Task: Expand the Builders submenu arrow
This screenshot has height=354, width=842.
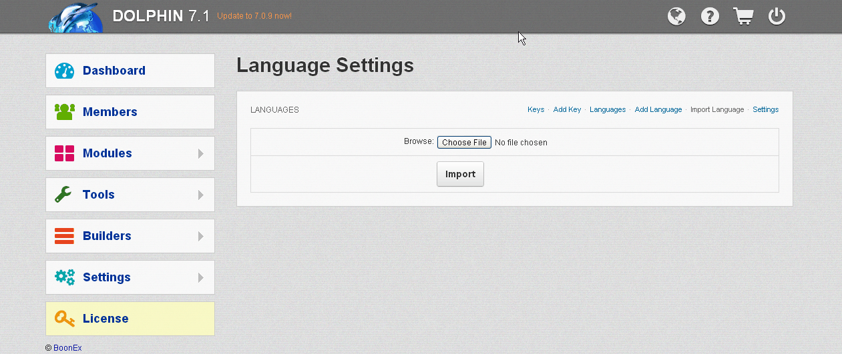Action: point(201,237)
